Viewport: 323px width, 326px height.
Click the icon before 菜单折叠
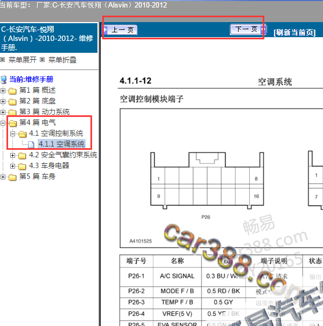coord(42,60)
